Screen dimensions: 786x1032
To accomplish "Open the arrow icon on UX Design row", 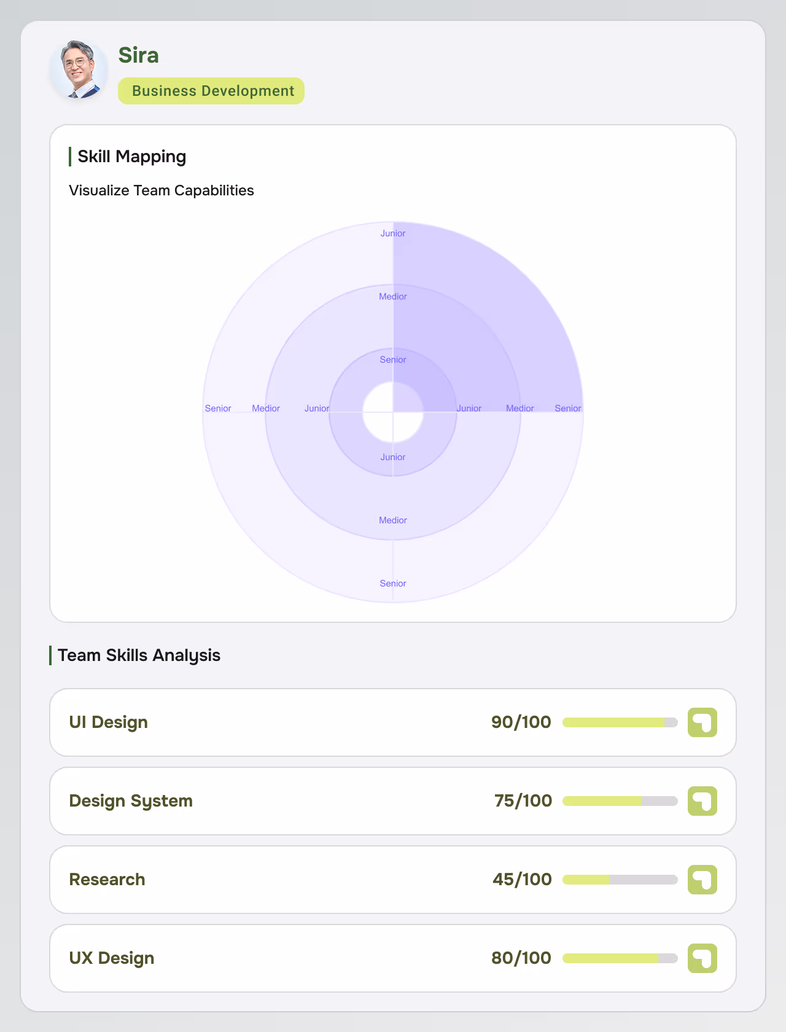I will point(702,958).
